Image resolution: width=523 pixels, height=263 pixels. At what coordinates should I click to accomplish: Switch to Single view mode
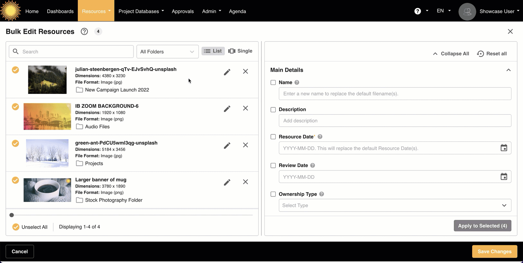tap(240, 51)
